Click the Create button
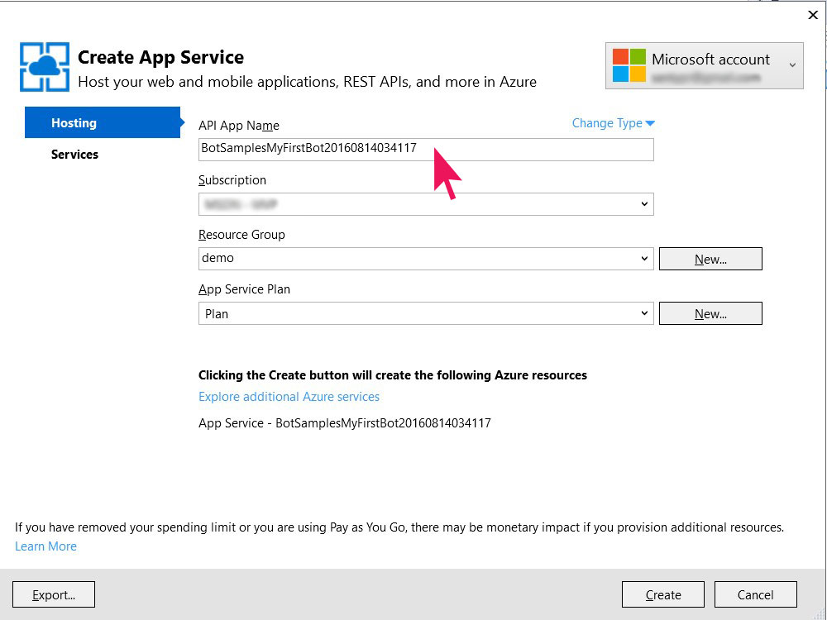Screen dimensions: 827x620 (663, 594)
